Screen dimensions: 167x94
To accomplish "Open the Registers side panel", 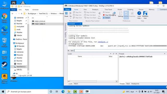I will click(66, 35).
